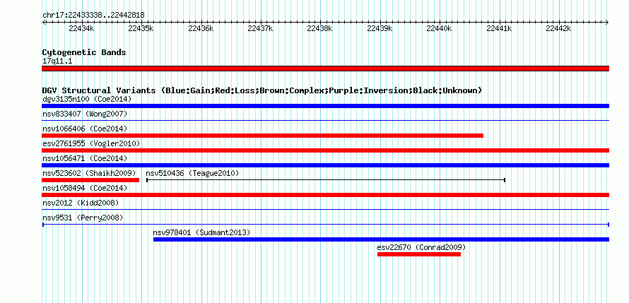Click the blue dgv3135n100 gain bar
Screen dimensions: 629x303
click(x=325, y=106)
